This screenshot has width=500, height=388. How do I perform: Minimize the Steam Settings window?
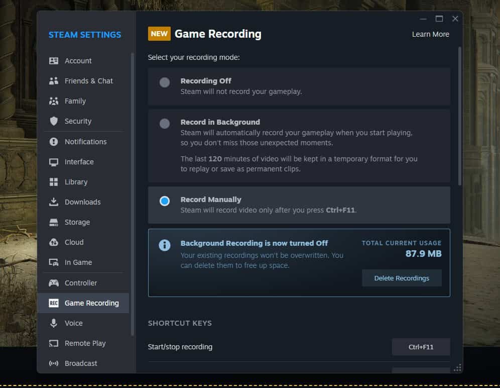[x=423, y=19]
